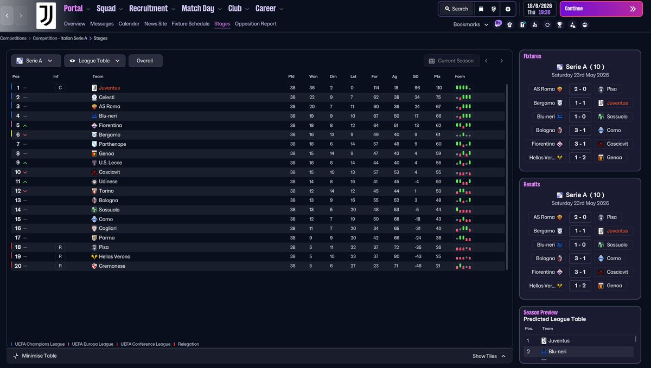Expand the Career menu
The height and width of the screenshot is (368, 651).
[x=269, y=8]
